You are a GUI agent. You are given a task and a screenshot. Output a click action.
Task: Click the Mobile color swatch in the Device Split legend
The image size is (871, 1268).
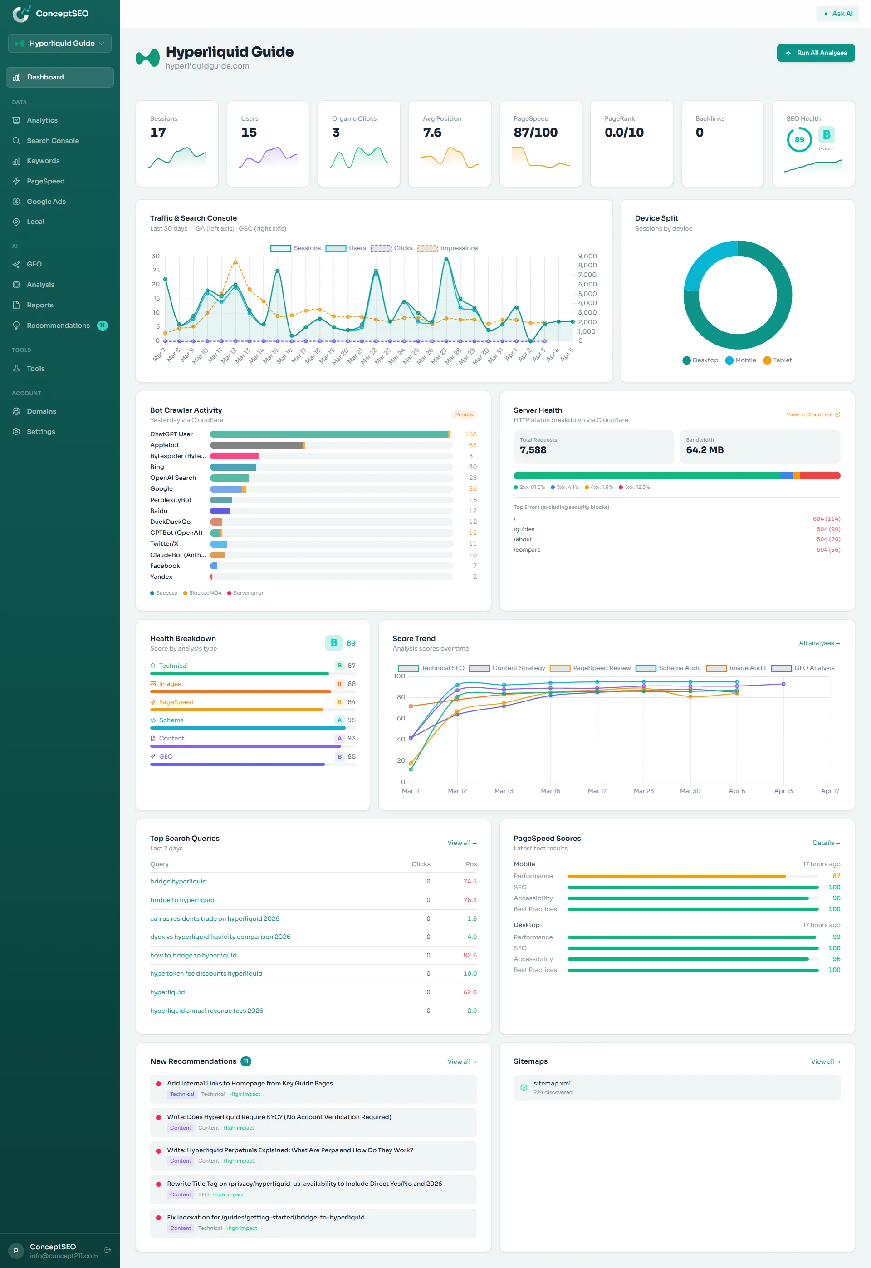tap(729, 360)
